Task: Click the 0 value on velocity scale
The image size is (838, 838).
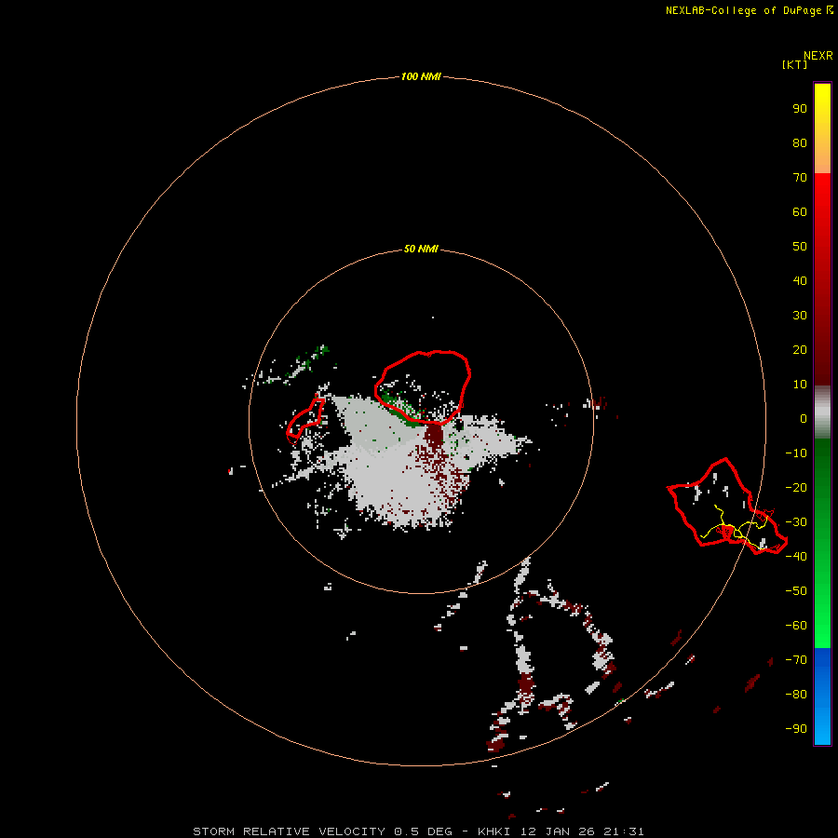Action: (x=804, y=418)
